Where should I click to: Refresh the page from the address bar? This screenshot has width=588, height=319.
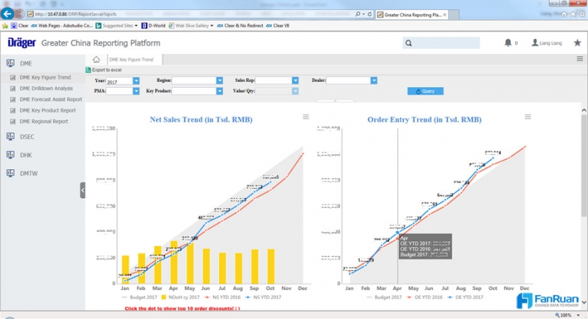tap(369, 14)
